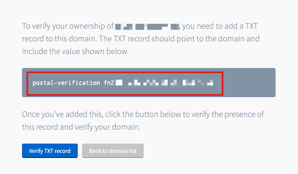Click the last blurred token segment in code box
Image resolution: width=298 pixels, height=174 pixels.
point(210,83)
